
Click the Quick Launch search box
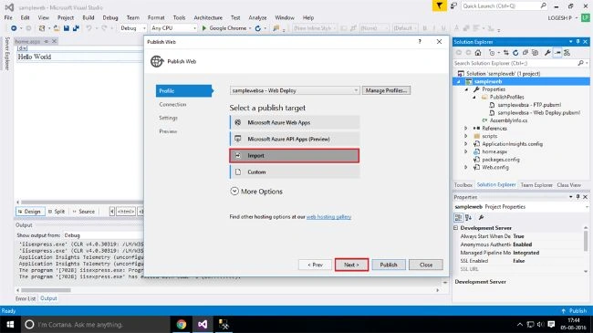(505, 6)
